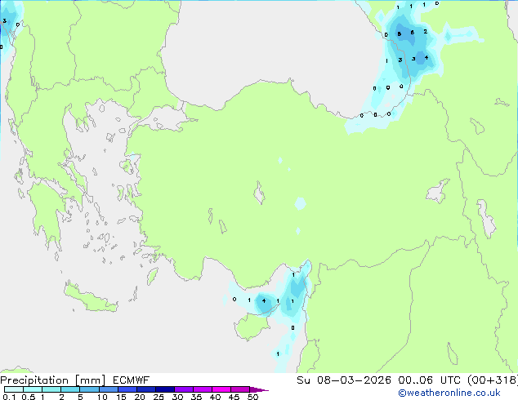Click the '0.5' legend scale label
This screenshot has height=400, width=518.
(29, 397)
